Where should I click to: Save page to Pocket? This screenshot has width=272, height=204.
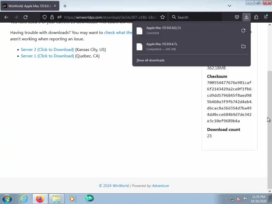pos(237,17)
